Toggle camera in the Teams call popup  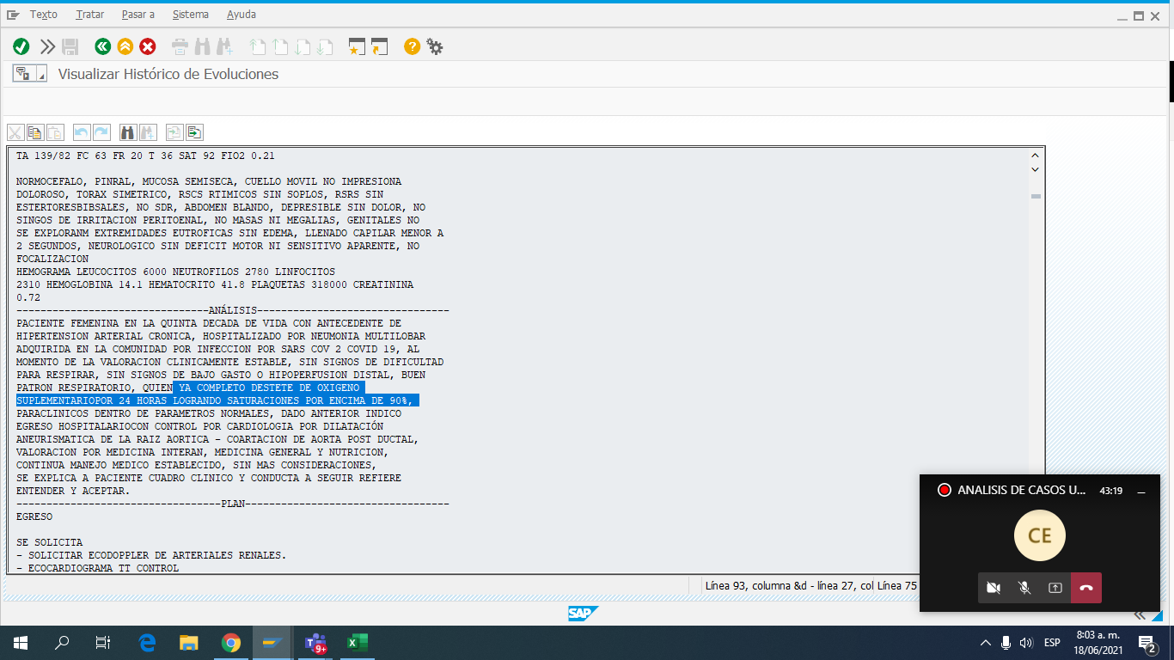(994, 588)
